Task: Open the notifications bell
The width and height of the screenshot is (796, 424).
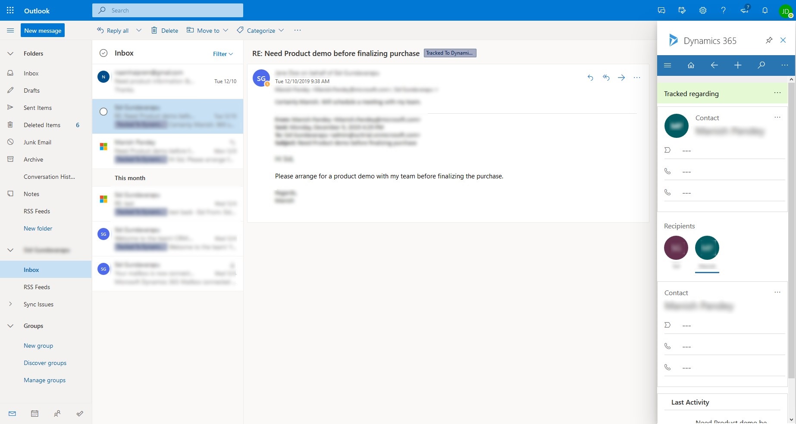Action: [x=765, y=10]
